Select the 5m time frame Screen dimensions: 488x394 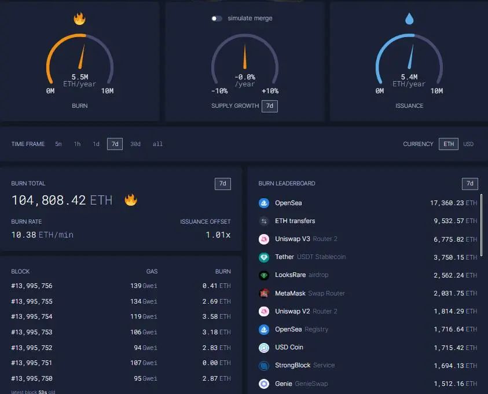click(x=58, y=144)
